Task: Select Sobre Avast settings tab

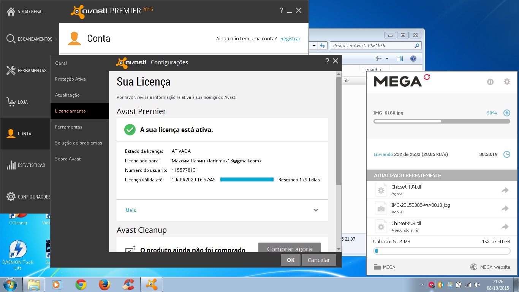Action: (79, 159)
